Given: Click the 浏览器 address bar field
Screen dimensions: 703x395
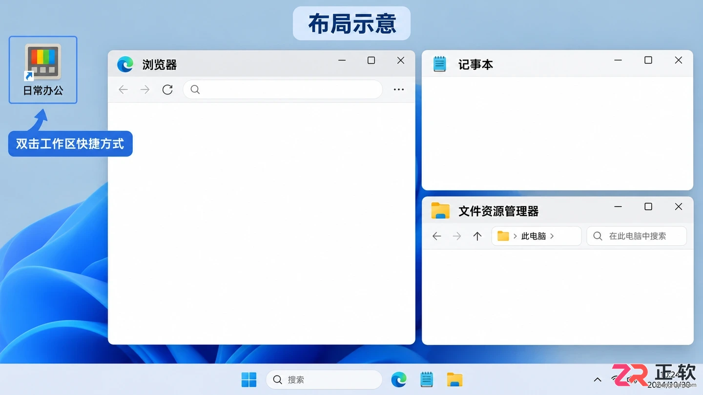Looking at the screenshot, I should coord(283,90).
